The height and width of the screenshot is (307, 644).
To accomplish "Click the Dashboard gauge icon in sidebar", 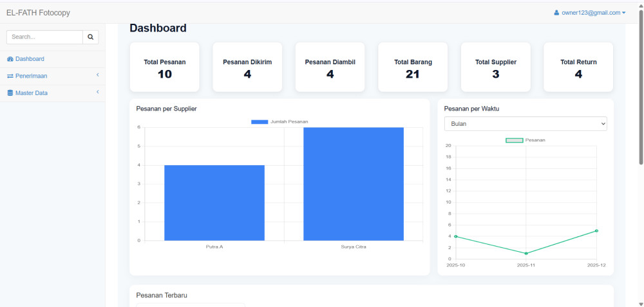I will click(10, 59).
